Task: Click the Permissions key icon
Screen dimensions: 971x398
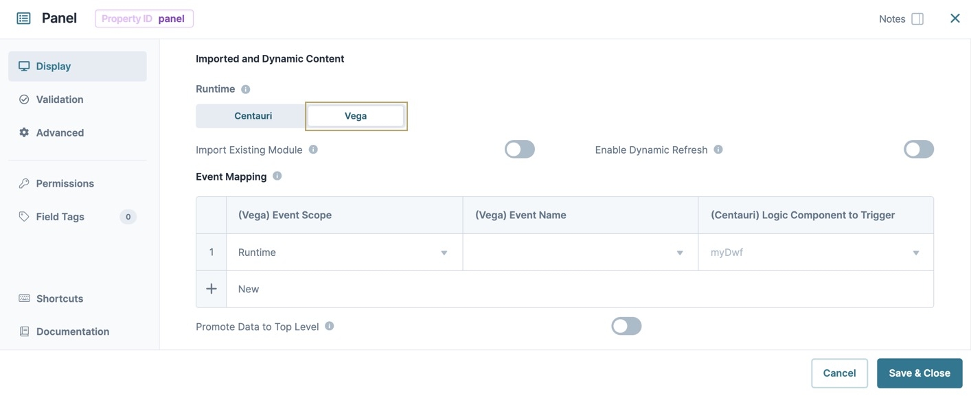Action: (x=24, y=183)
